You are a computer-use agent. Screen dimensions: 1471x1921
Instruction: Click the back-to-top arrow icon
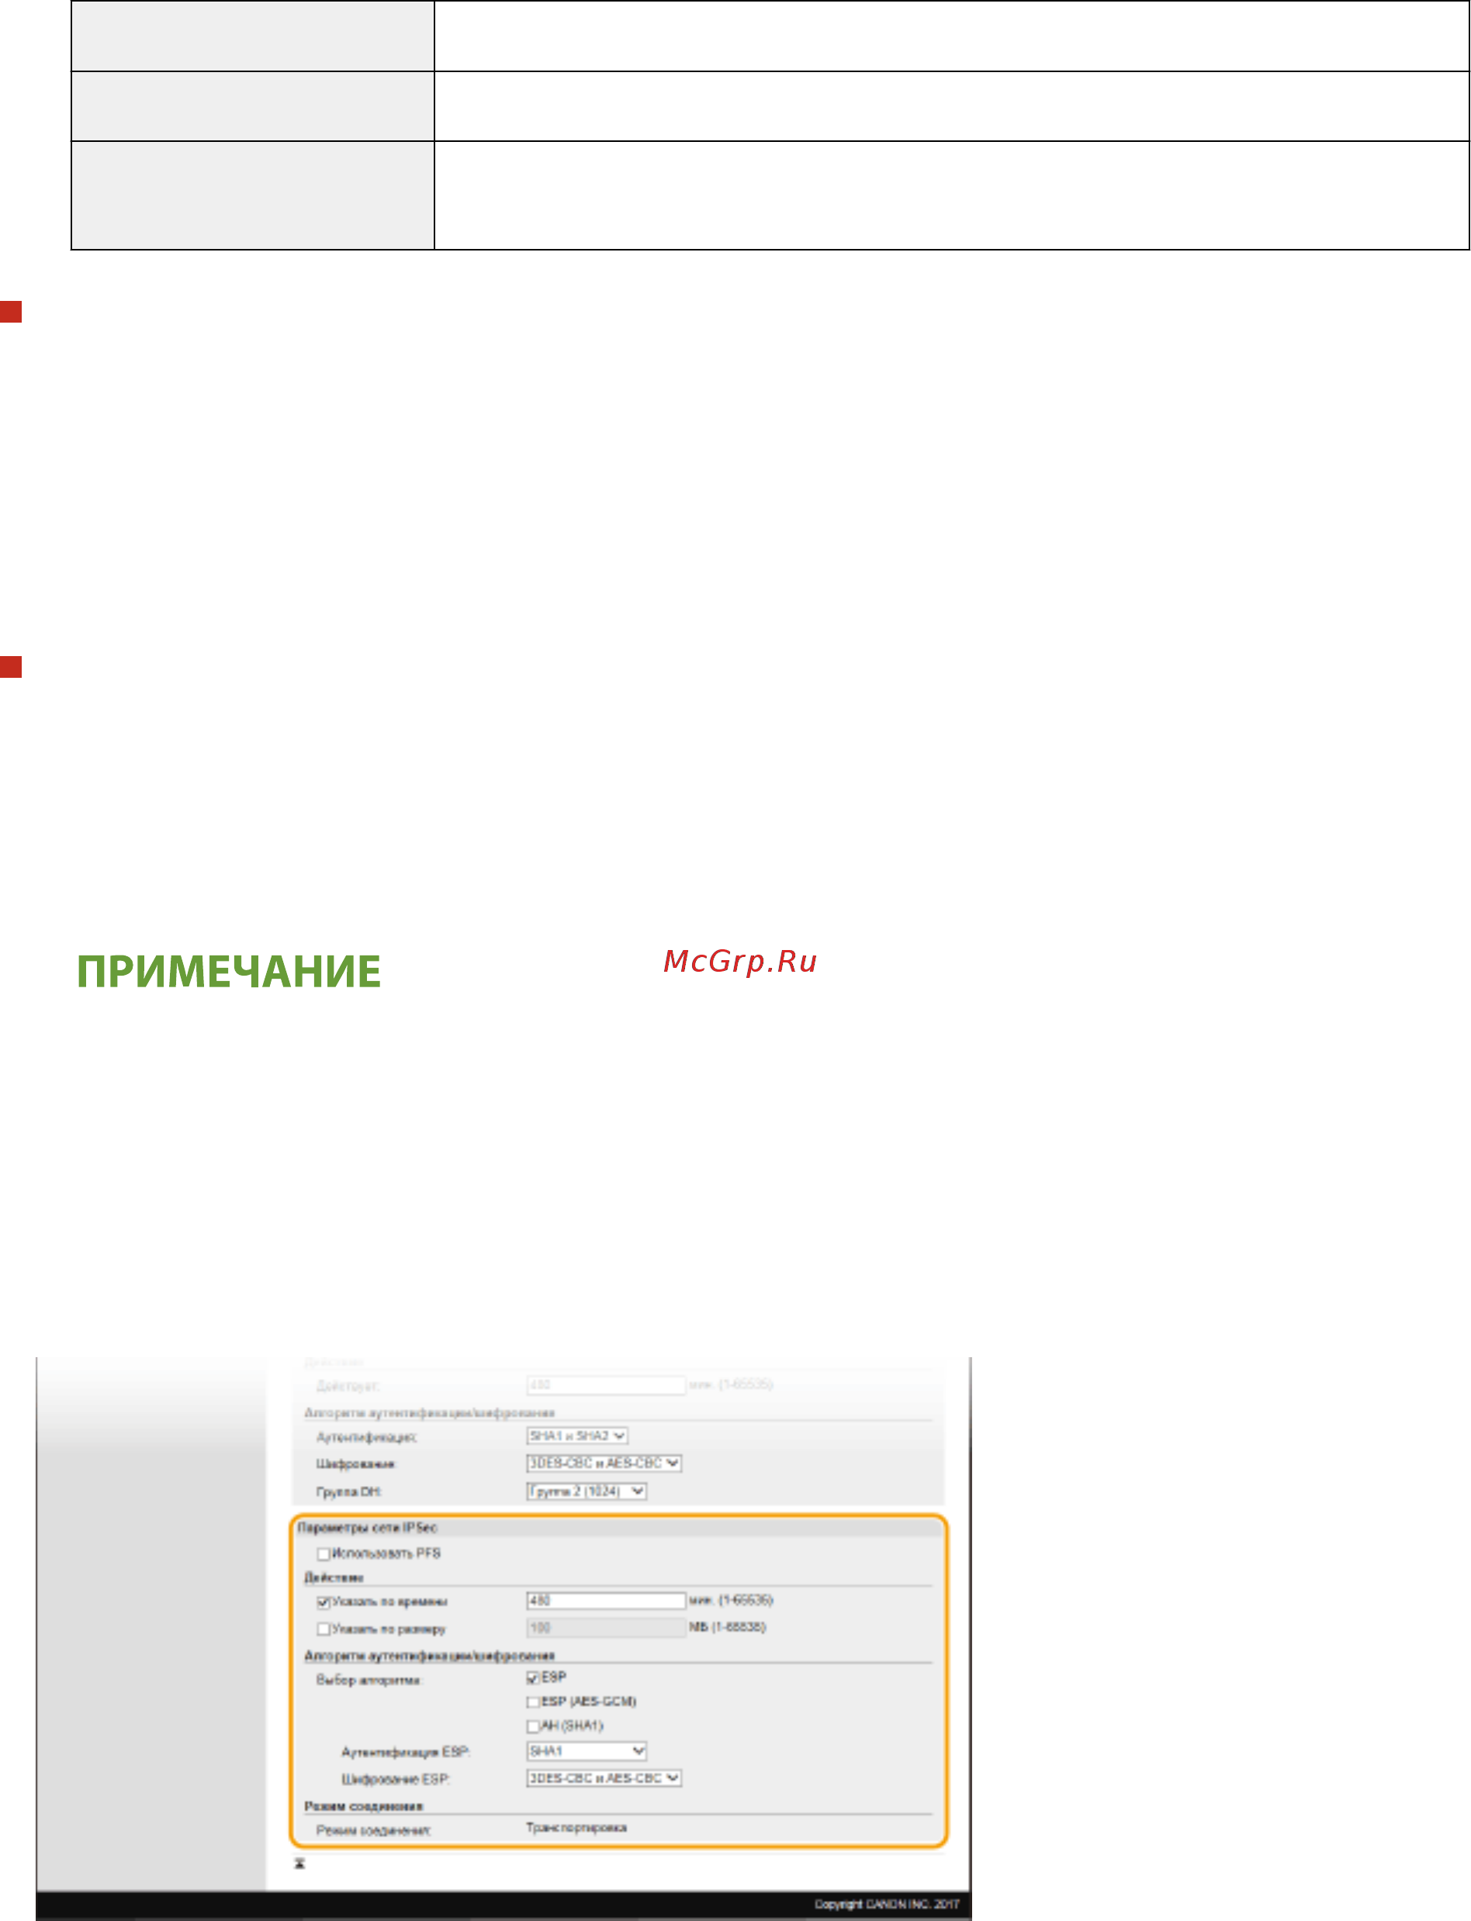point(299,1864)
